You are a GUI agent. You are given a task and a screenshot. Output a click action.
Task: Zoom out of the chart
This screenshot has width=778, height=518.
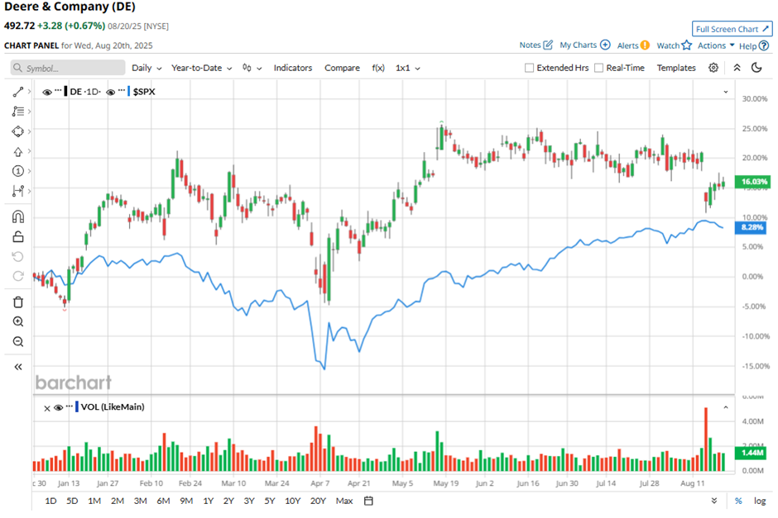click(18, 342)
